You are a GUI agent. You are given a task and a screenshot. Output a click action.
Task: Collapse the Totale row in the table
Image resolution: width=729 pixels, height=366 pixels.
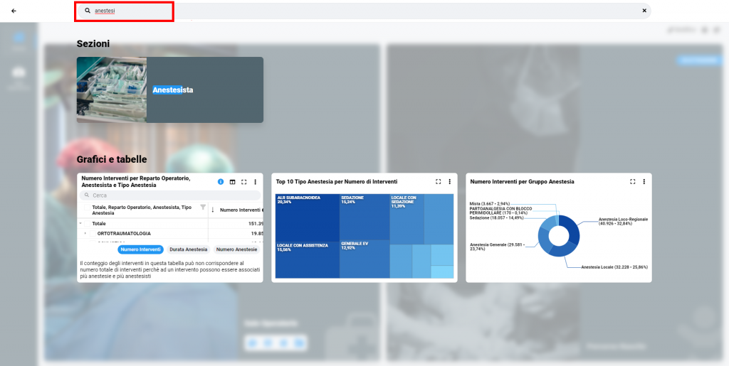tap(80, 223)
